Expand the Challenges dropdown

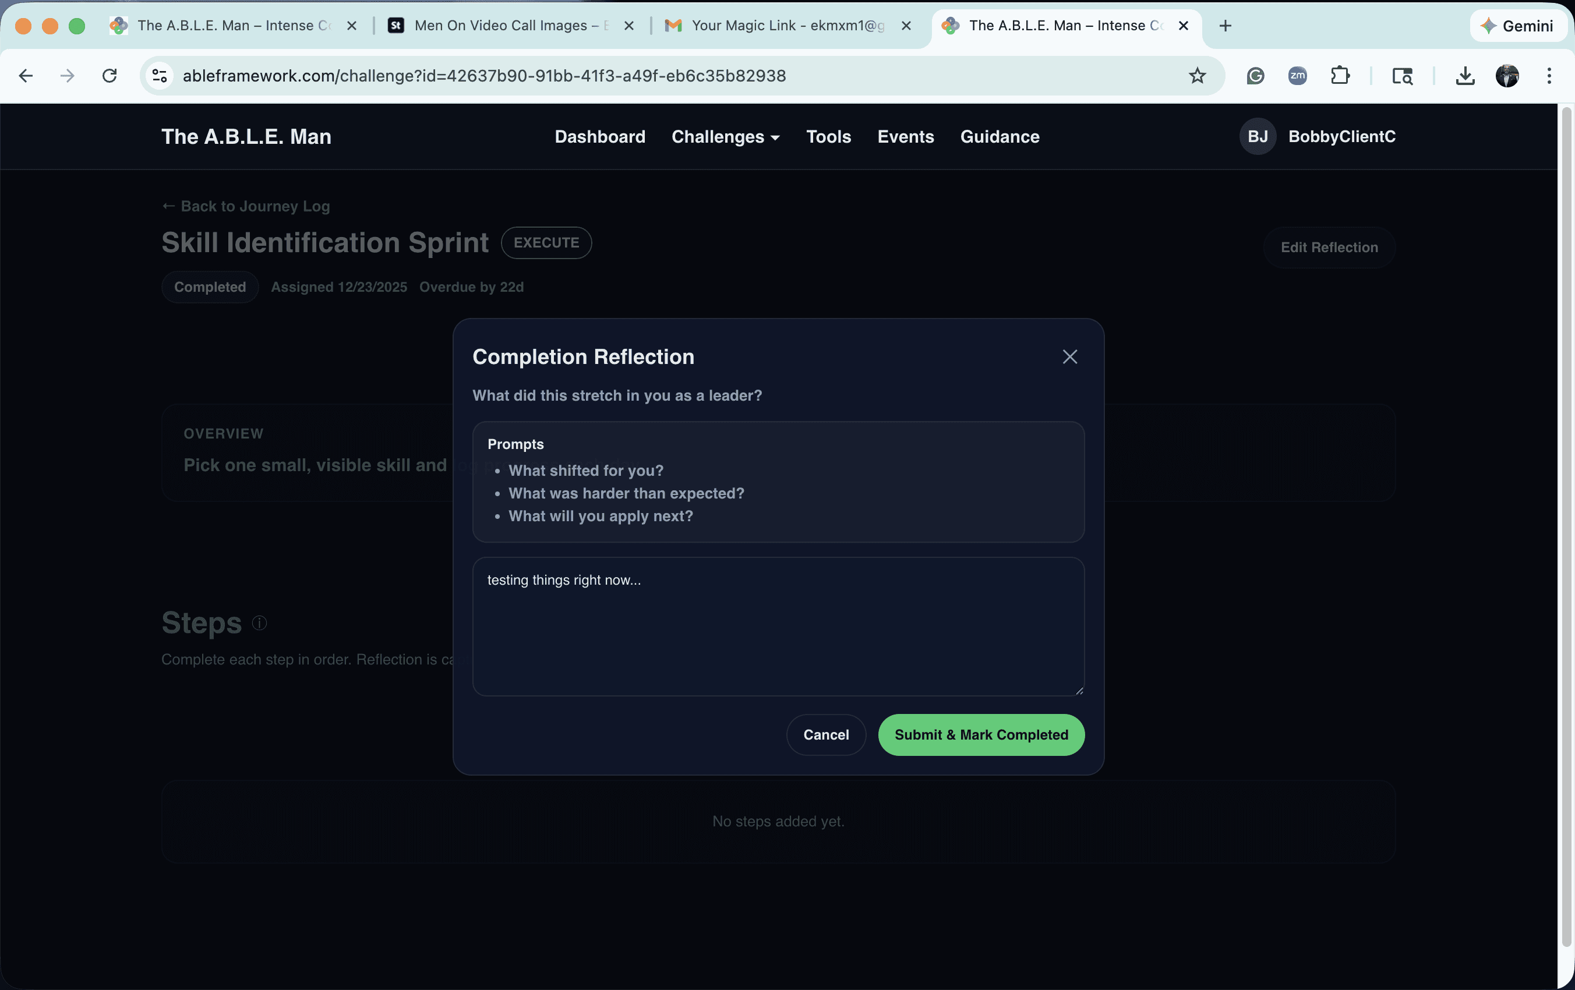coord(725,137)
